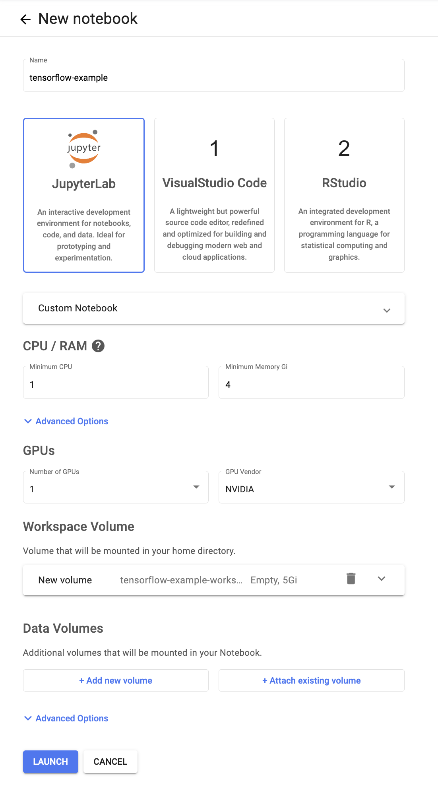This screenshot has width=438, height=785.
Task: Click the VisualStudio Code description text
Action: coord(215,234)
